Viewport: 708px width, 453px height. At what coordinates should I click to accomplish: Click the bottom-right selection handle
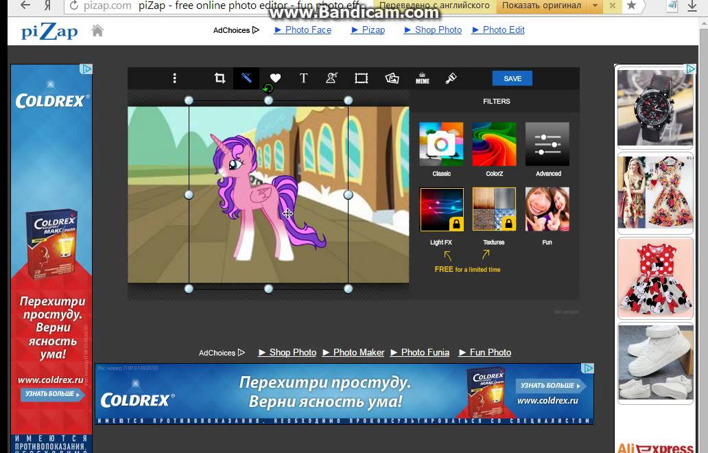click(348, 288)
